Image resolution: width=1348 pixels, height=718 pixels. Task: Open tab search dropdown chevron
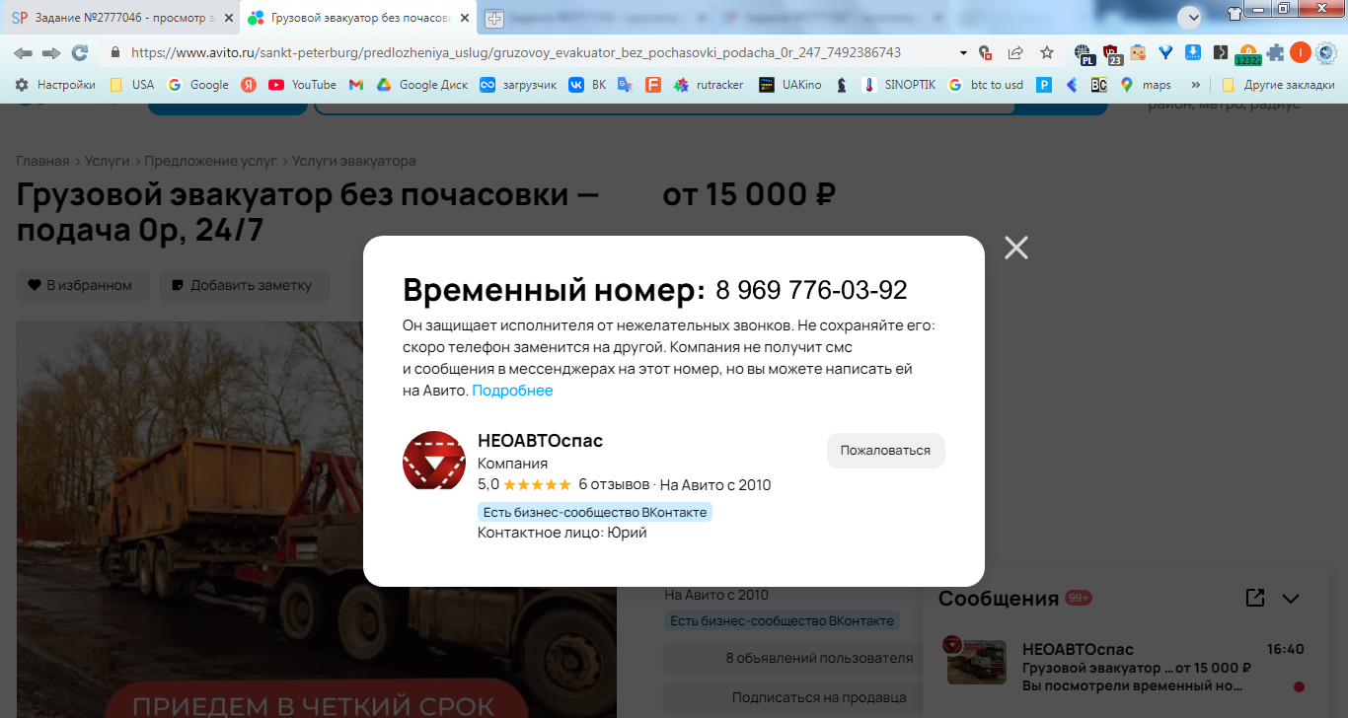(x=1189, y=16)
